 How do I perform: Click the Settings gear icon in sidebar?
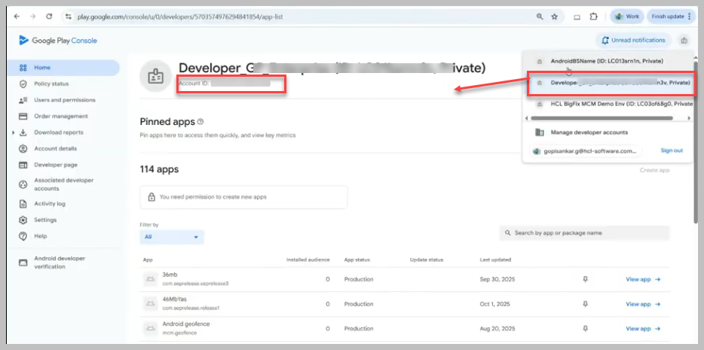23,220
